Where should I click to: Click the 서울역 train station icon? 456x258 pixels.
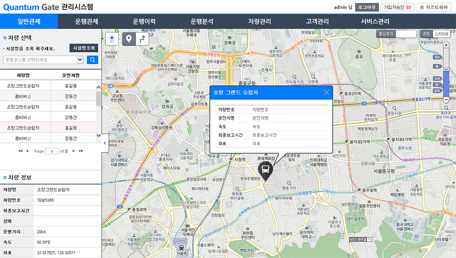181,248
